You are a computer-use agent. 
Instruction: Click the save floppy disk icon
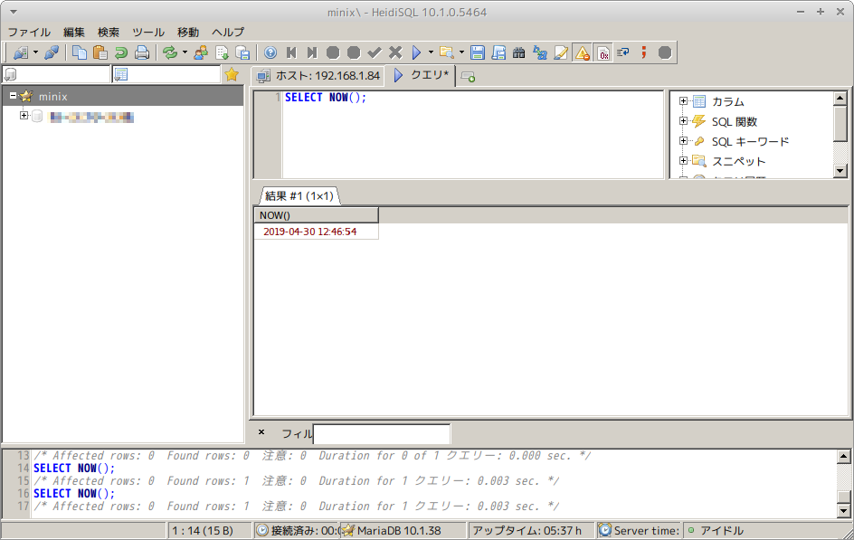pyautogui.click(x=478, y=52)
